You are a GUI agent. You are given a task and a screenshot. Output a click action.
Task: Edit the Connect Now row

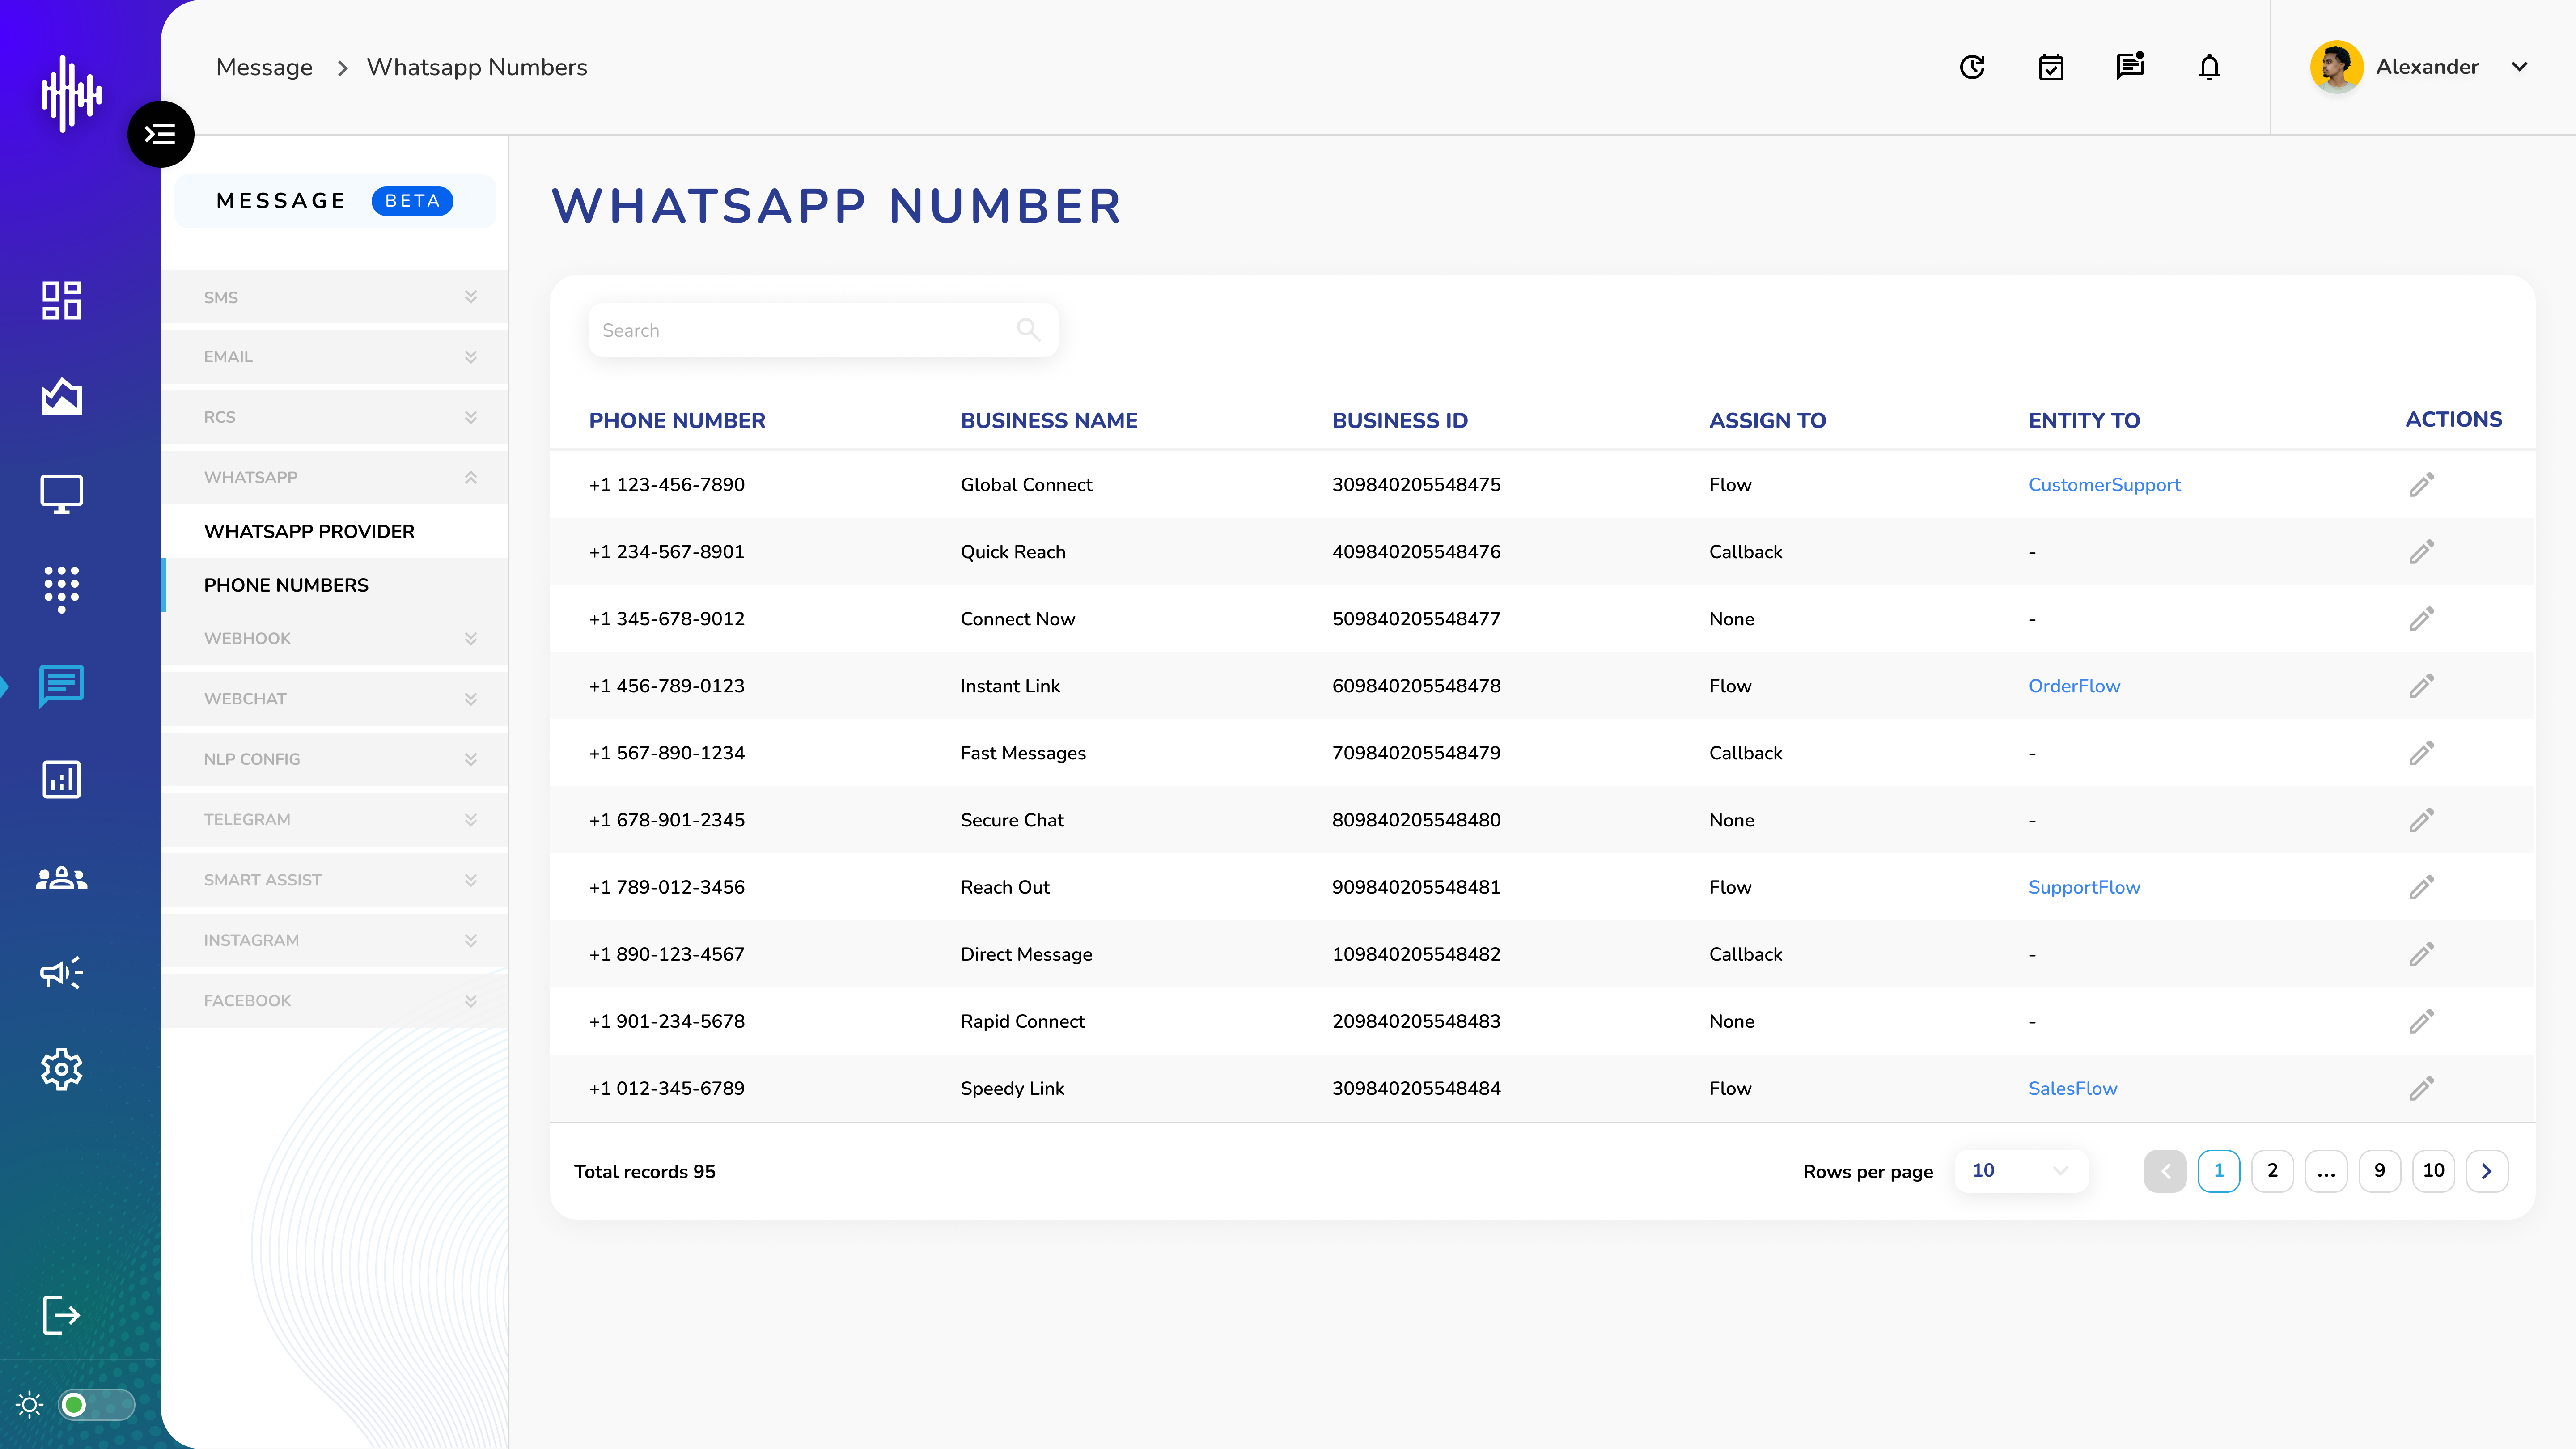coord(2421,619)
